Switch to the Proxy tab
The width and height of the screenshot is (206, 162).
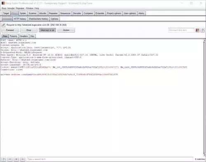[x=14, y=13]
